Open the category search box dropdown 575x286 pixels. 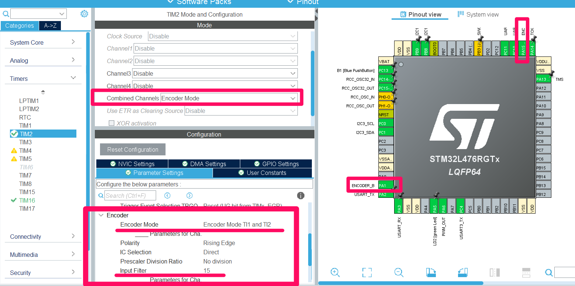click(x=62, y=14)
